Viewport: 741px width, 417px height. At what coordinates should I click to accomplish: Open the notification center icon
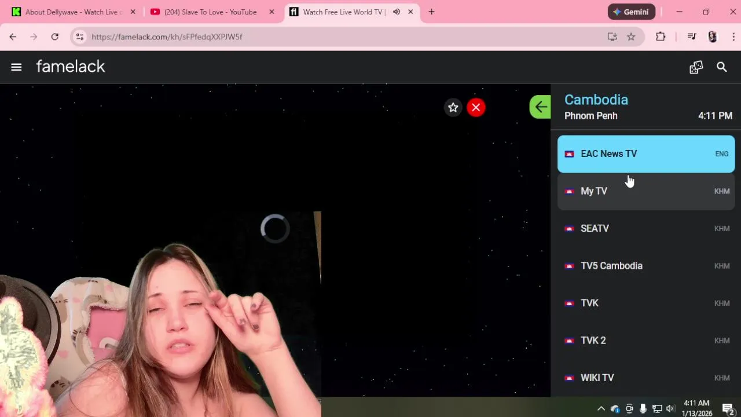(x=728, y=408)
